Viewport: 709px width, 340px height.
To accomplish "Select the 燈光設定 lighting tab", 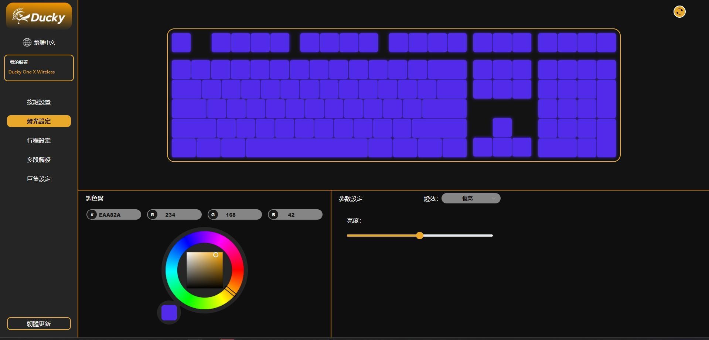I will pyautogui.click(x=39, y=121).
